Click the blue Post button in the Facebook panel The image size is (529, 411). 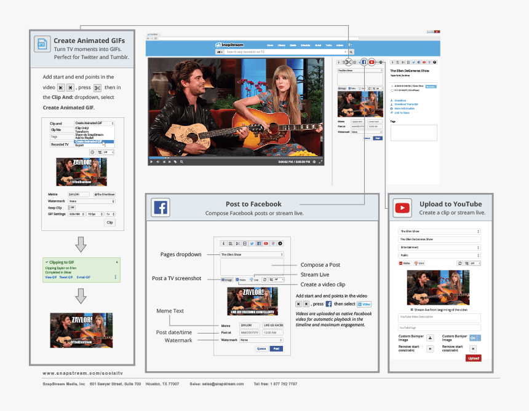pos(276,349)
